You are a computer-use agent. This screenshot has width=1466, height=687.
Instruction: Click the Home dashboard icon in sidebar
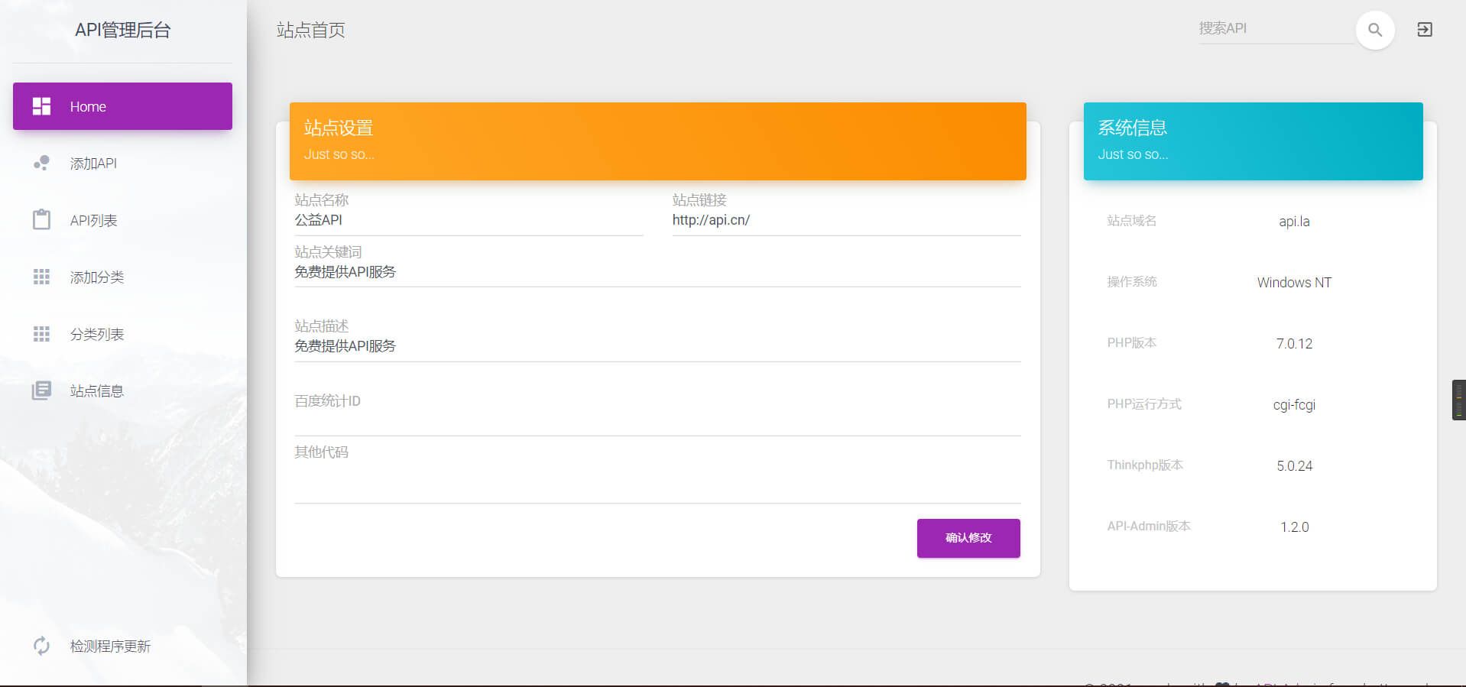[41, 106]
